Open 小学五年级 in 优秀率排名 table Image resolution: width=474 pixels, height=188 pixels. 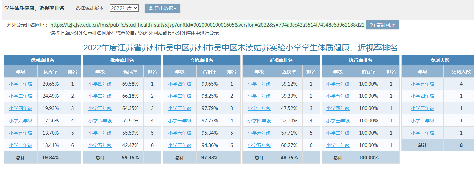tap(21, 133)
